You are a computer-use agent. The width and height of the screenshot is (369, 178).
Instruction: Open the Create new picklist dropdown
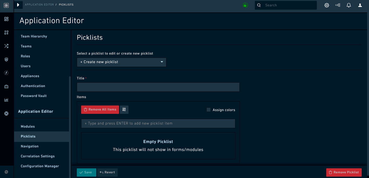121,62
